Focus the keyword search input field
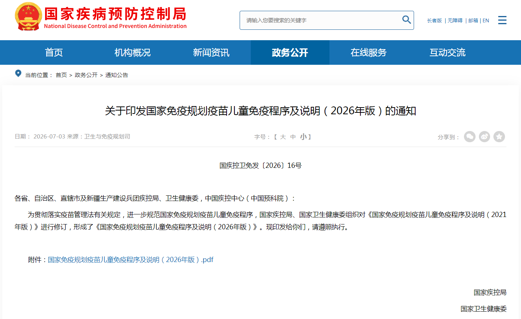 (321, 20)
